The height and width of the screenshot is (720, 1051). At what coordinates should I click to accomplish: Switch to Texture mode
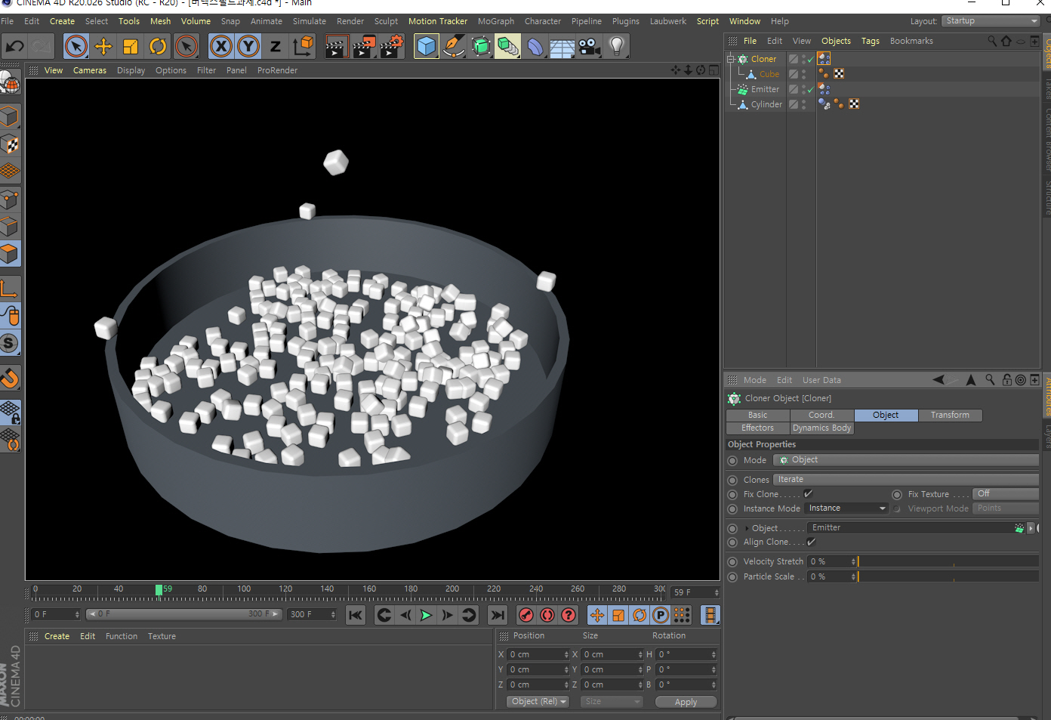[x=9, y=144]
